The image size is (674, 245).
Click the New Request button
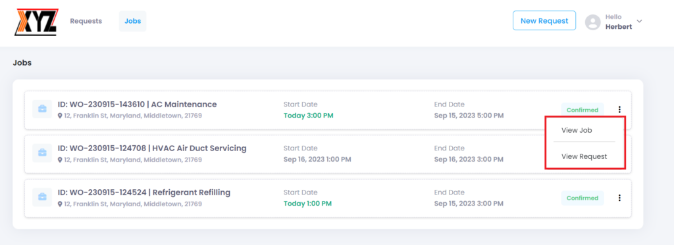click(544, 20)
